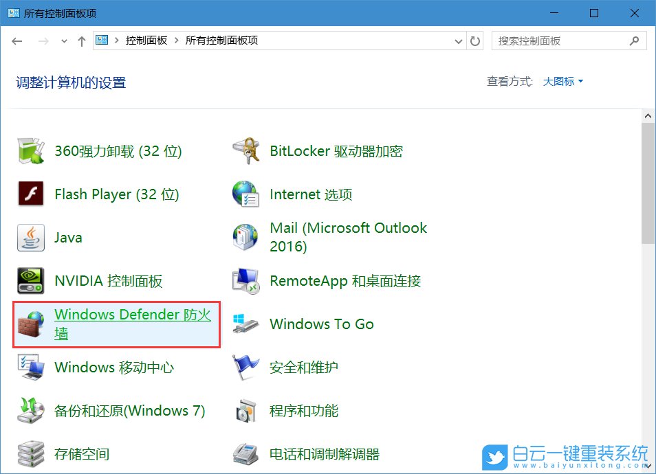Open the 程序和功能 link

coord(304,411)
